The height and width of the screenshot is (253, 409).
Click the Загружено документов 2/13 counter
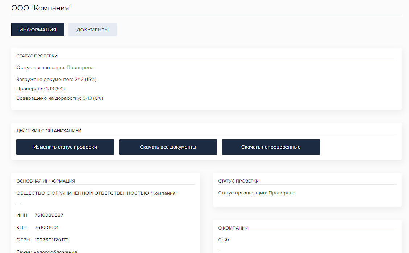coord(79,79)
